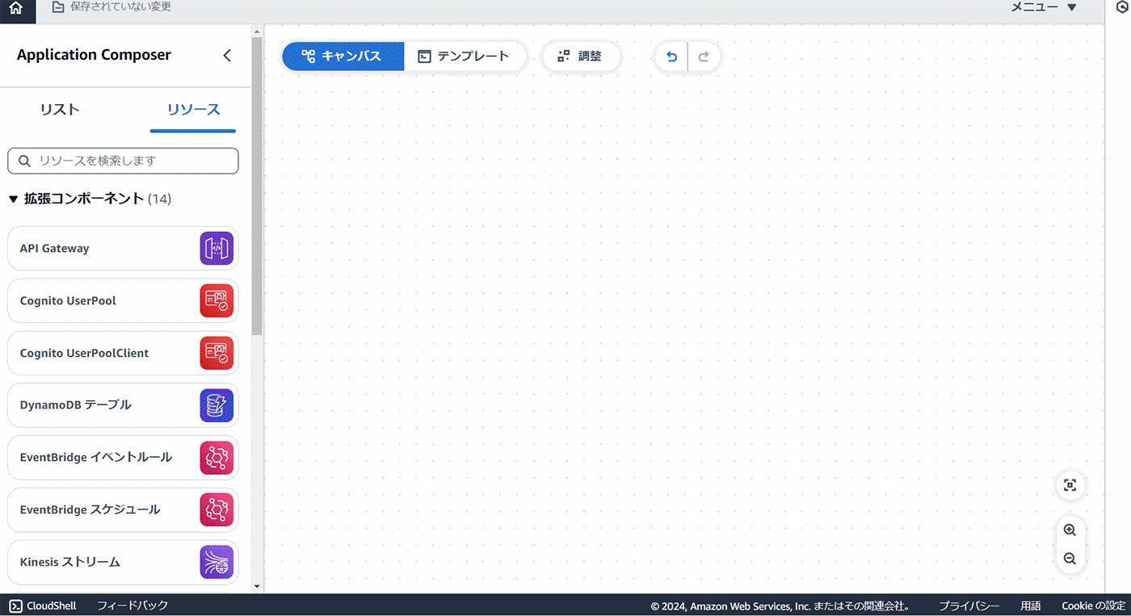This screenshot has width=1131, height=616.
Task: Select the EventBridge スケジュール icon
Action: pos(217,509)
